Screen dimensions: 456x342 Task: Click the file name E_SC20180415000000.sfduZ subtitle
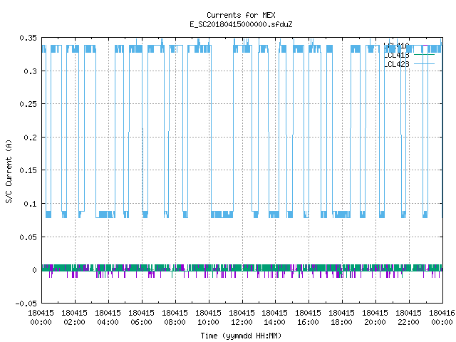[241, 24]
